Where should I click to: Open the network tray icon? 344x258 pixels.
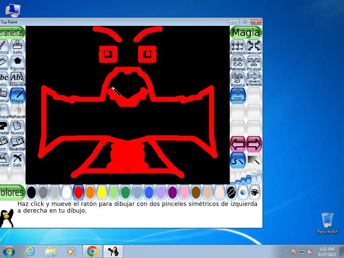coord(302,252)
